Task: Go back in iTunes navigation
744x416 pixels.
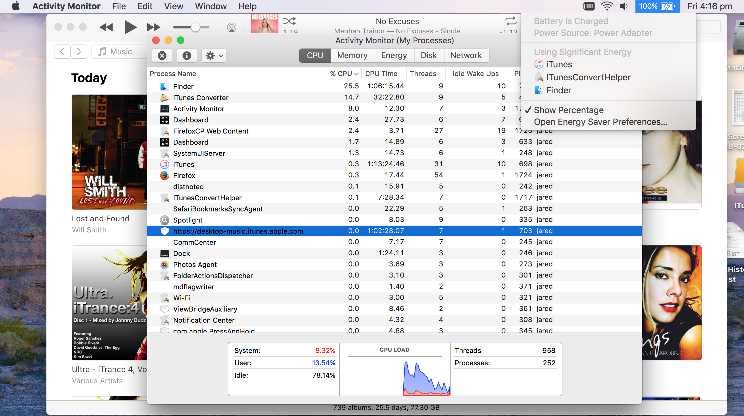Action: (x=62, y=52)
